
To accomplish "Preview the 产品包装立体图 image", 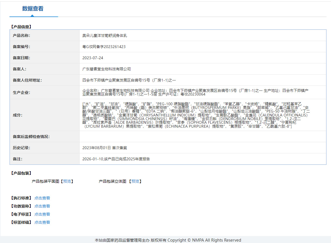I will point(135,181).
